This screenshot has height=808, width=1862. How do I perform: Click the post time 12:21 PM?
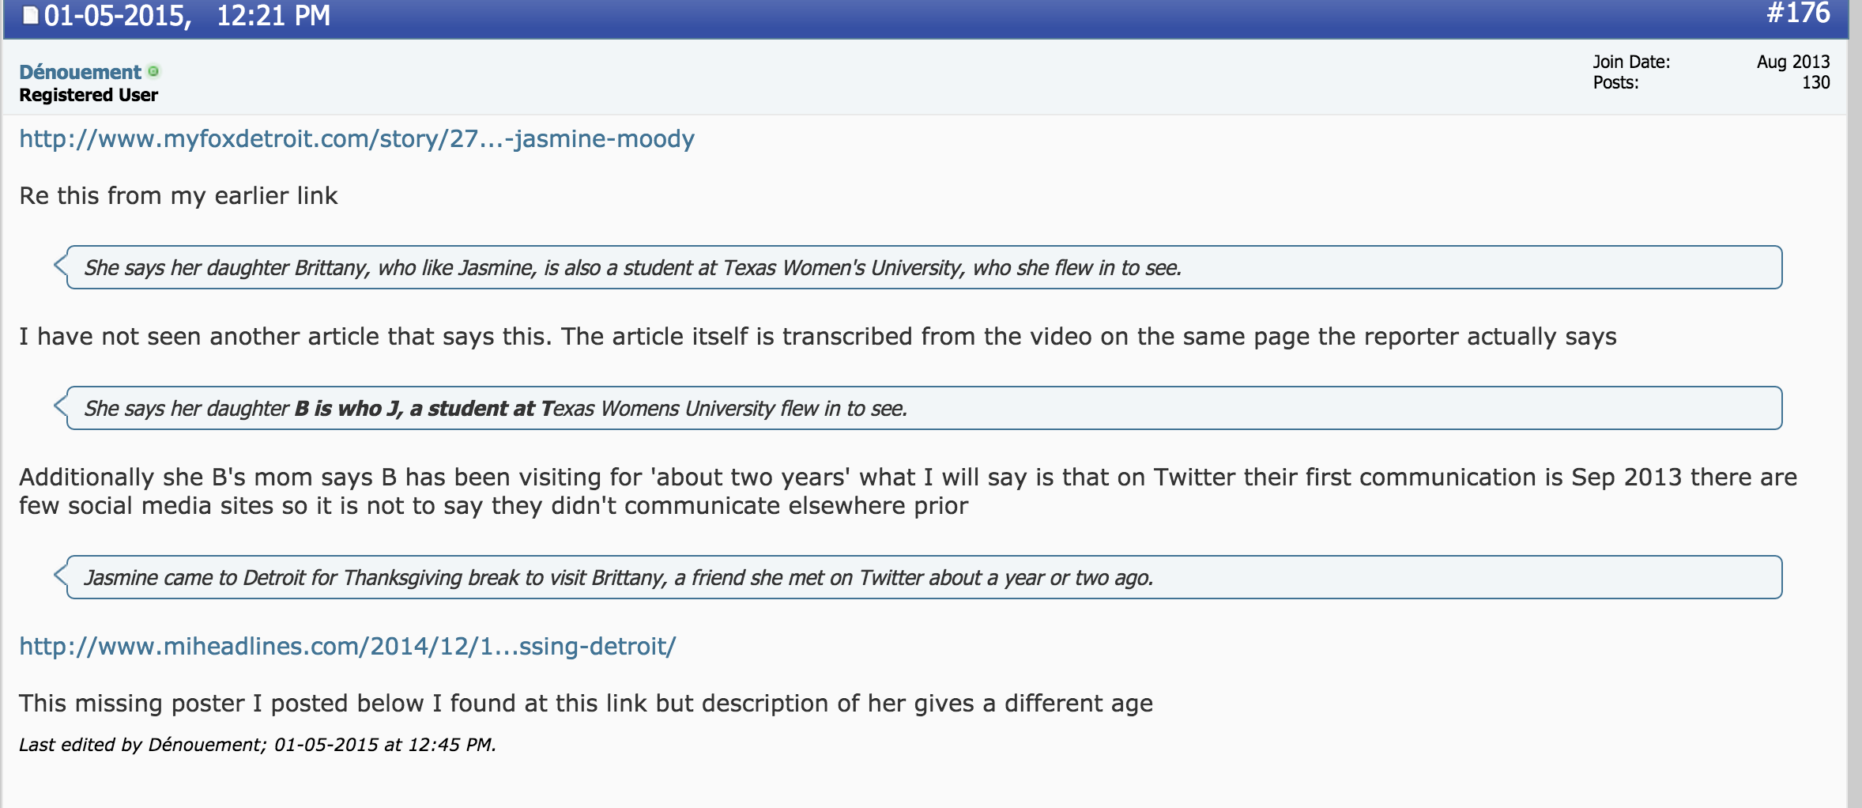(x=273, y=16)
